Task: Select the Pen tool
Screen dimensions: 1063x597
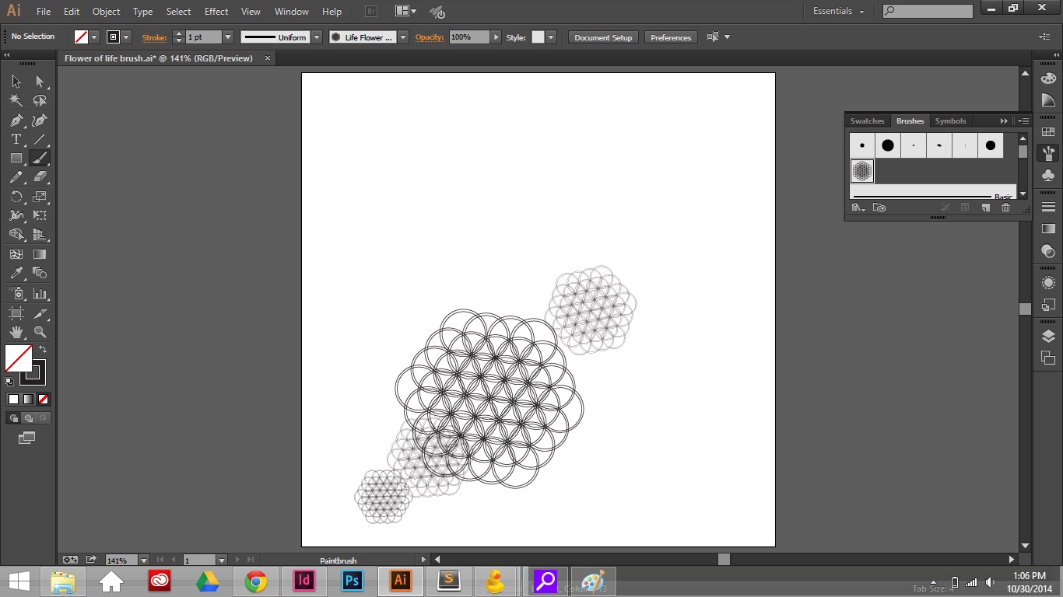Action: tap(14, 120)
